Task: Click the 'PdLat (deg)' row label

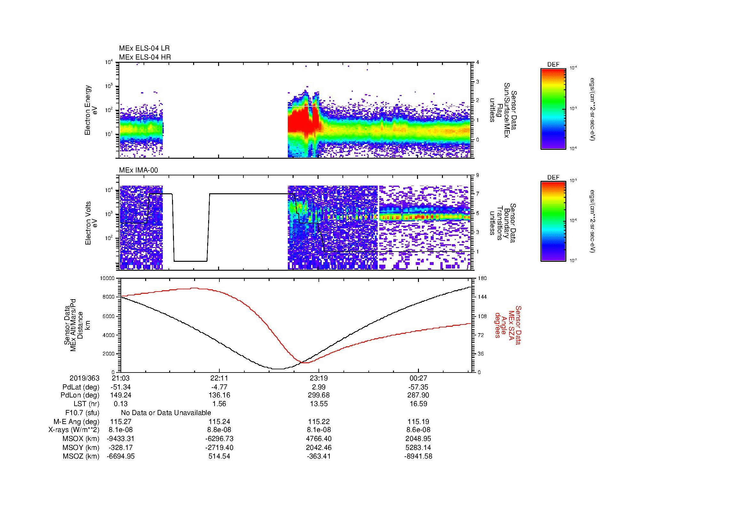Action: click(x=81, y=387)
